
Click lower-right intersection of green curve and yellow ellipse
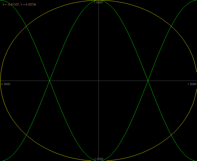click(171, 135)
